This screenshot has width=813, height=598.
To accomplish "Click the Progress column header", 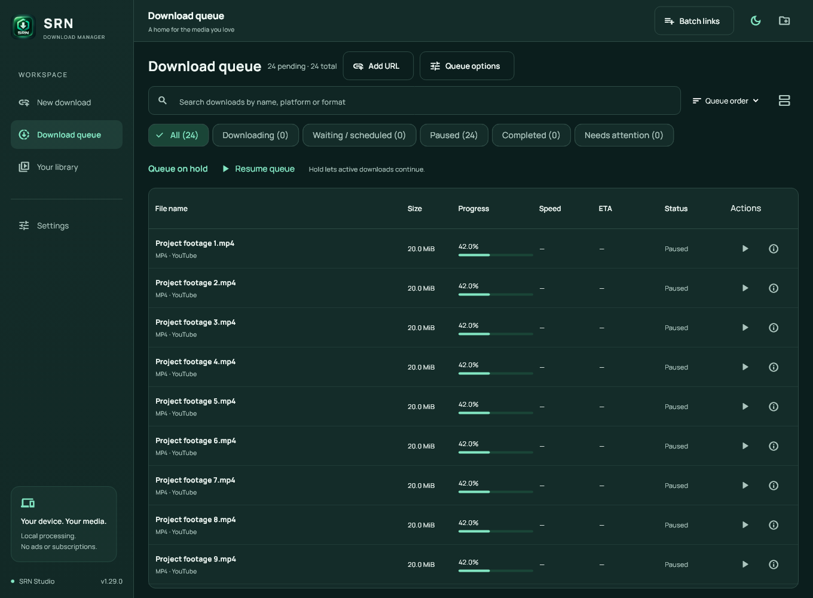I will point(473,209).
